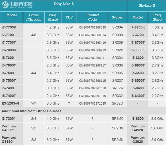
Task: Select the i7-7700 model cell
Action: click(11, 35)
